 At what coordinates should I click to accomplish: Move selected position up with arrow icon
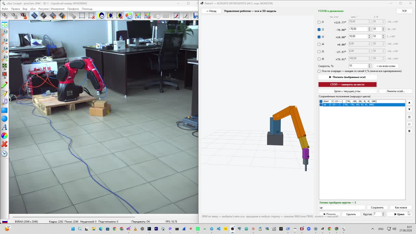click(409, 102)
